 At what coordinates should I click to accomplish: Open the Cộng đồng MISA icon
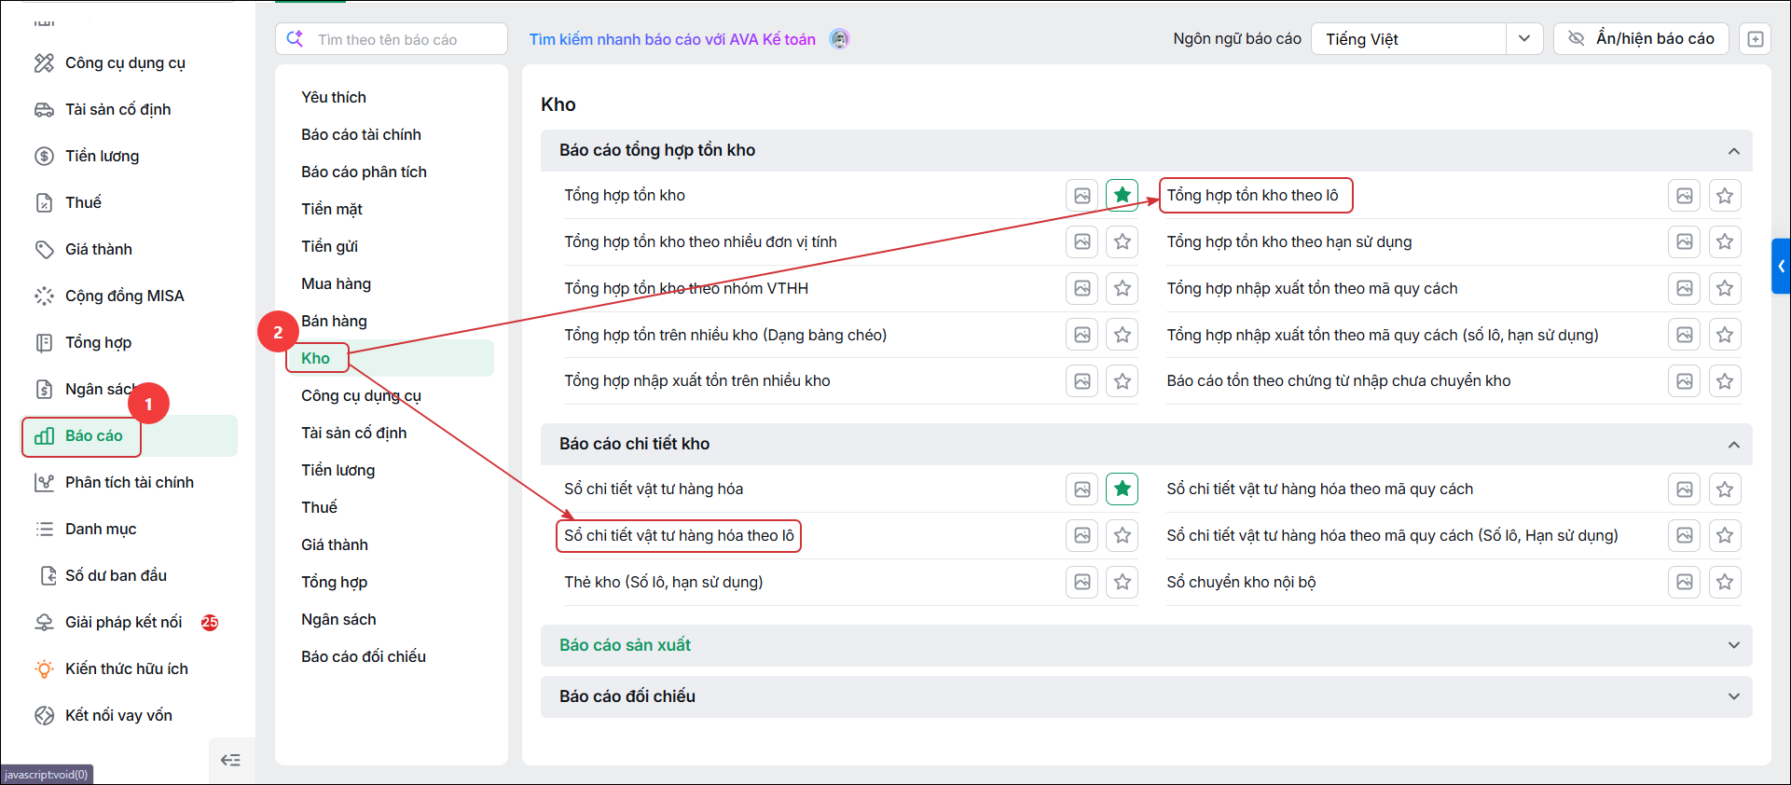pos(44,296)
